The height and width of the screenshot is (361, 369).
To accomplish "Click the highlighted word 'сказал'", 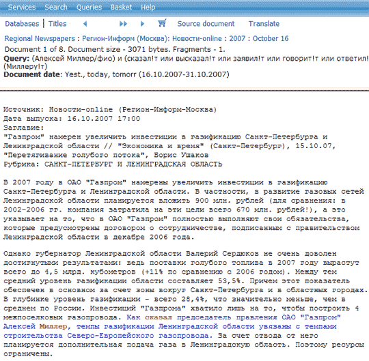I will (x=159, y=317).
